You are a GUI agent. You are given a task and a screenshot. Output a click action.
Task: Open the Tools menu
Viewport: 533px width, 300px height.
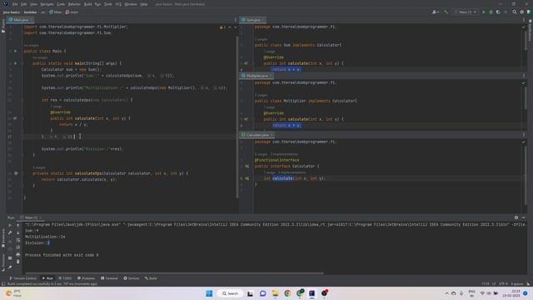point(108,4)
